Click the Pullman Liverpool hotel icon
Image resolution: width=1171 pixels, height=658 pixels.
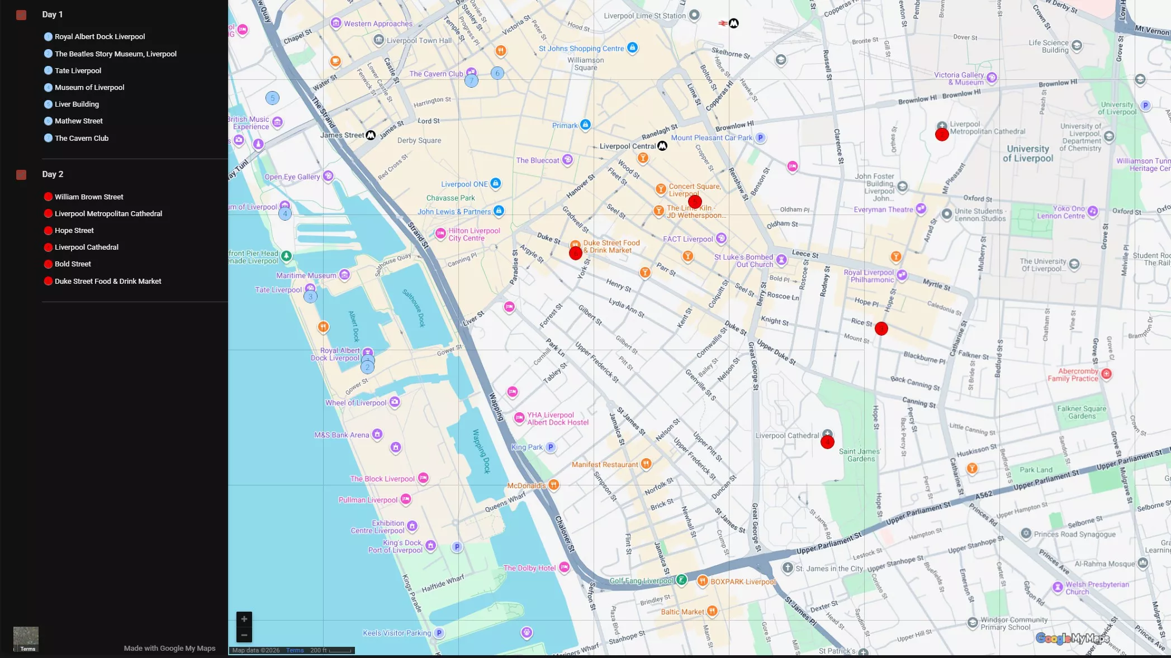click(406, 499)
